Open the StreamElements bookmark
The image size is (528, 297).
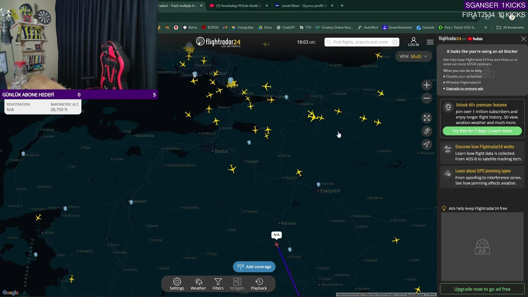click(397, 28)
